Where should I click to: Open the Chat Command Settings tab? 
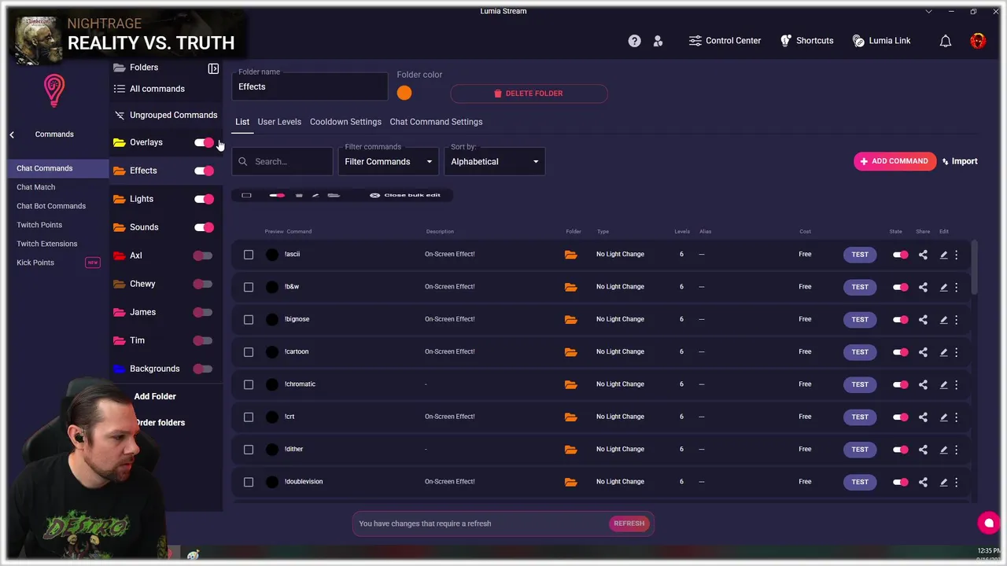click(436, 122)
